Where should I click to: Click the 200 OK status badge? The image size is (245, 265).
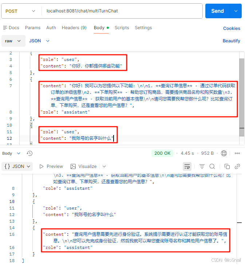(162, 153)
